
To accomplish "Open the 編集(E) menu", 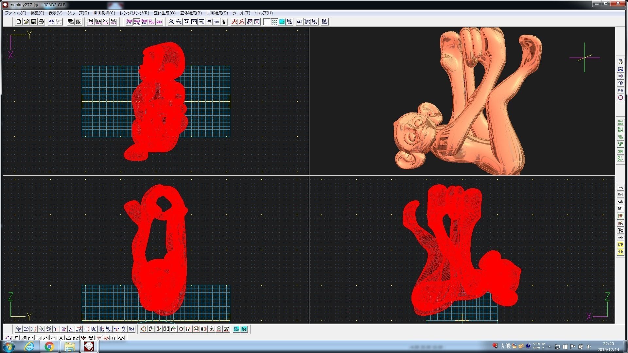I will tap(37, 13).
